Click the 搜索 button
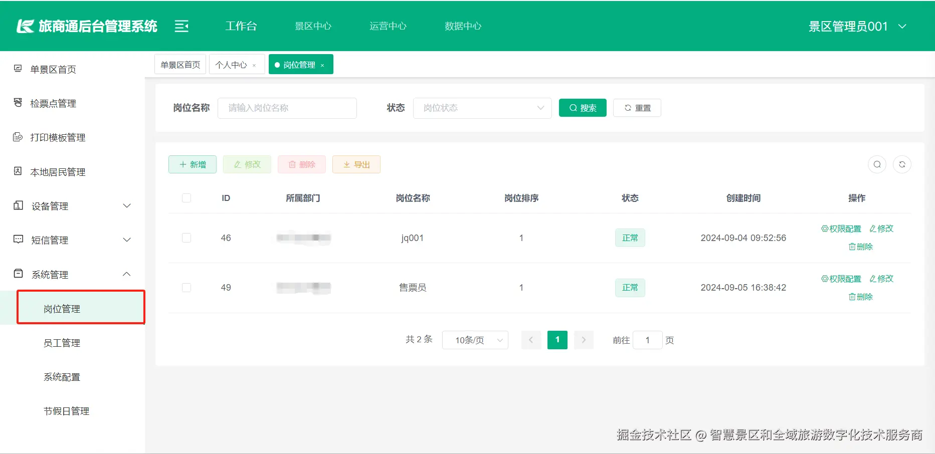935x454 pixels. (583, 108)
